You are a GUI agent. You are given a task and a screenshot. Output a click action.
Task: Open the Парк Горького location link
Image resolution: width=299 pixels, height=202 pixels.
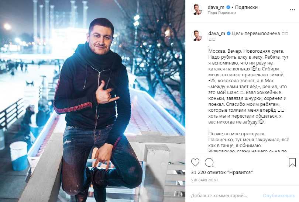click(x=221, y=13)
